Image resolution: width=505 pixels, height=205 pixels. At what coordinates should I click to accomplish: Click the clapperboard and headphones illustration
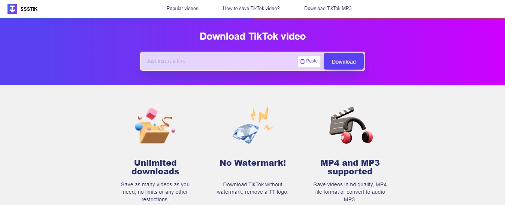351,125
